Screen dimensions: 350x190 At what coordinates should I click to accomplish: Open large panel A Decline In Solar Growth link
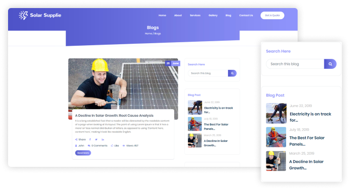(306, 164)
